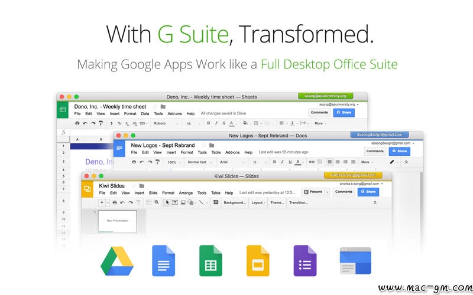Viewport: 473px width, 295px height.
Task: Open the Present options dropdown arrow
Action: pos(327,192)
